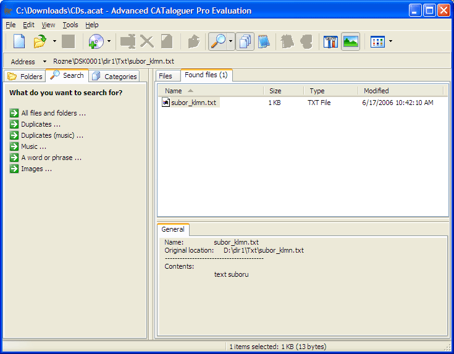The image size is (454, 354).
Task: Open the search button dropdown arrow
Action: (231, 41)
